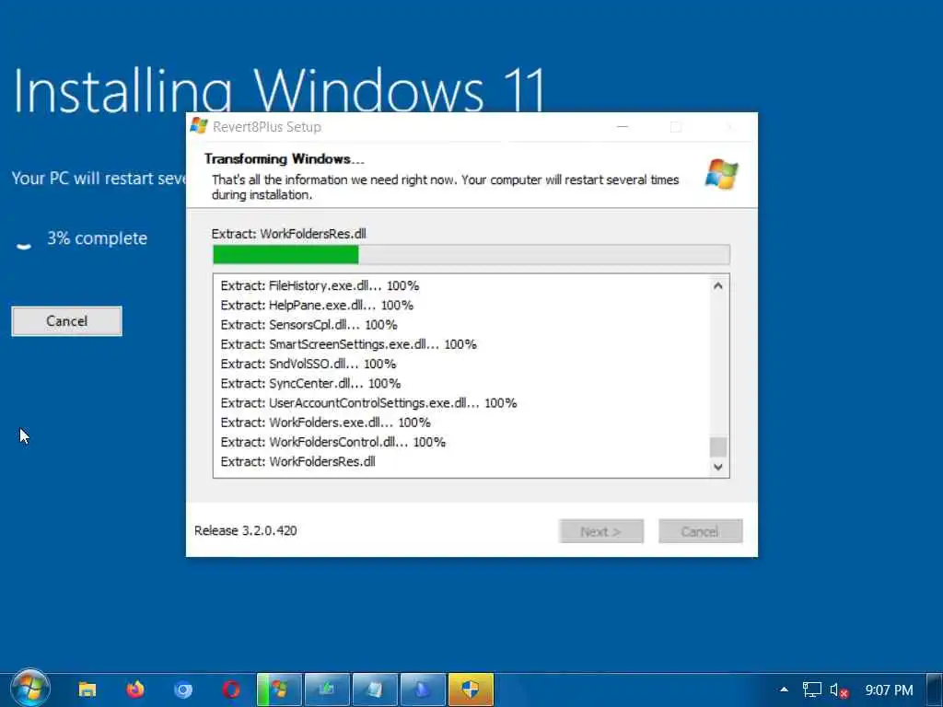Select the SyncCenter.dll log line
This screenshot has height=707, width=943.
tap(311, 384)
